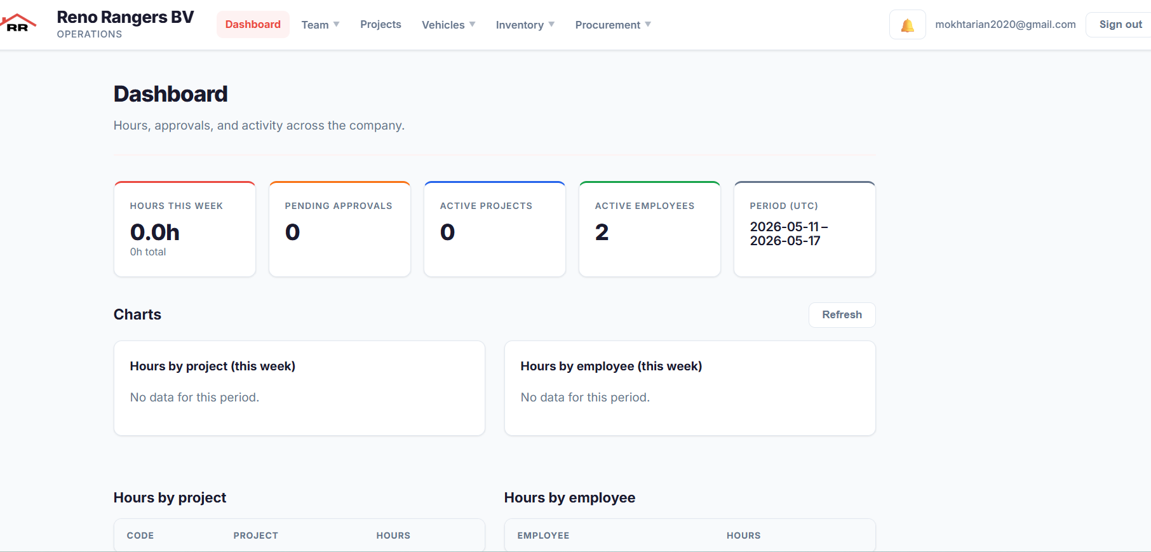Click the "0h total" text

pyautogui.click(x=148, y=252)
